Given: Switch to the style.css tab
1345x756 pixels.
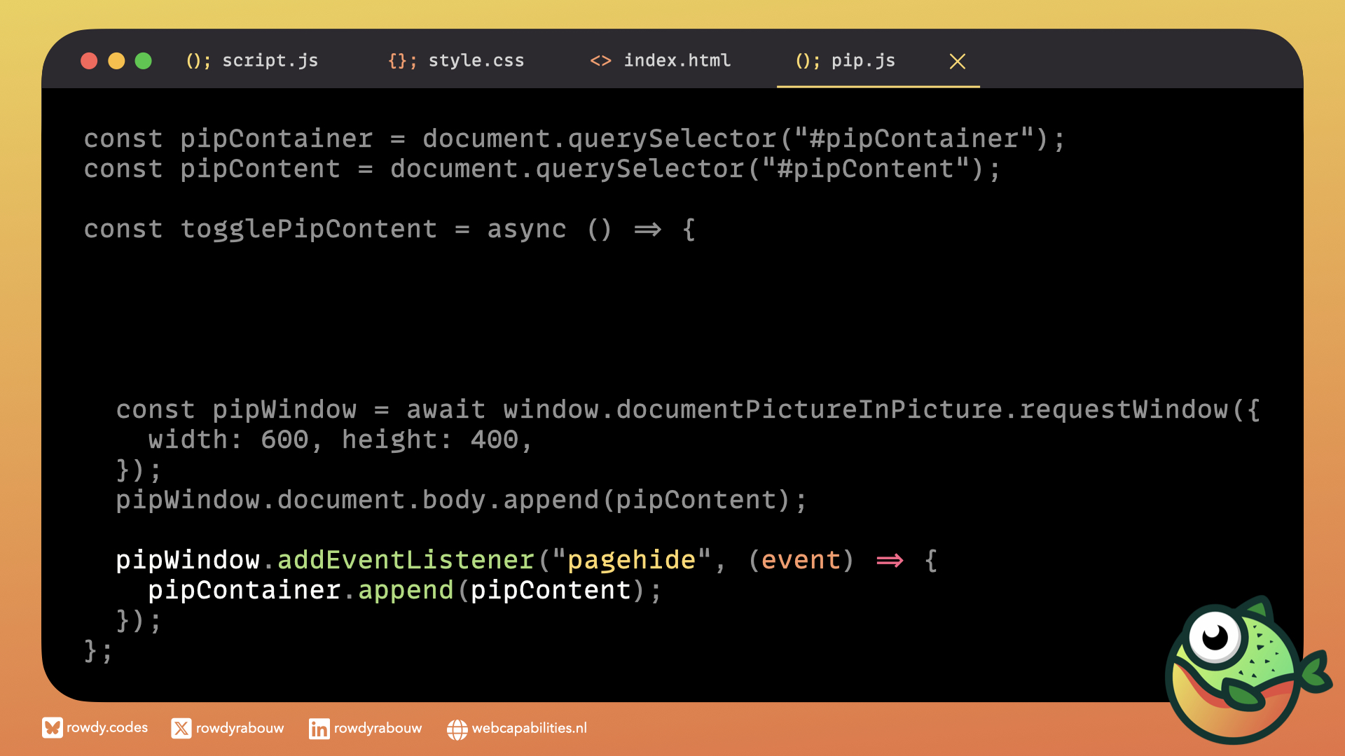Looking at the screenshot, I should coord(476,61).
